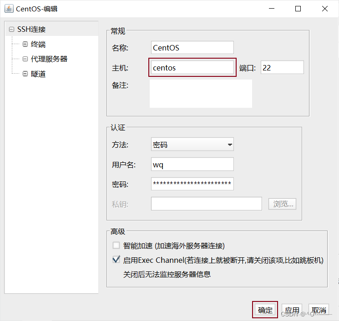
Task: Click the disabled 私钥 path field
Action: tap(207, 204)
